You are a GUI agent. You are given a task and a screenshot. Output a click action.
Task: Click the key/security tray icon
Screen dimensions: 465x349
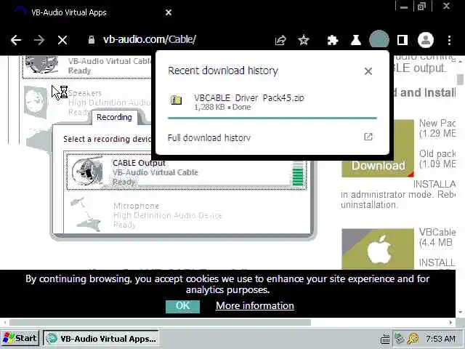[413, 338]
